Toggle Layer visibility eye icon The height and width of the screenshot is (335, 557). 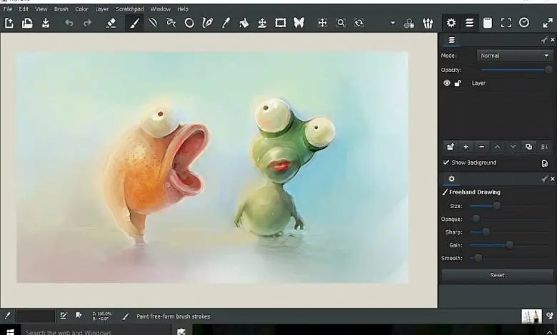coord(447,83)
